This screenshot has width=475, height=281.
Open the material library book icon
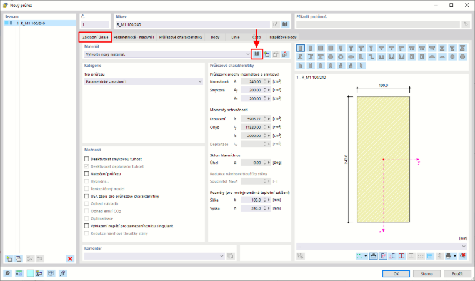click(x=257, y=54)
